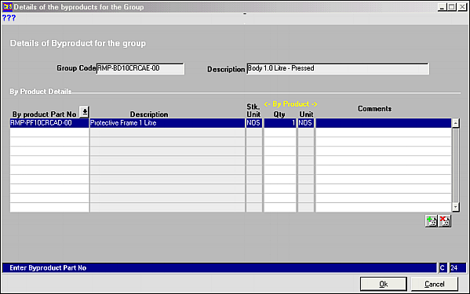This screenshot has height=294, width=470.
Task: Minimize the byproducts details window
Action: click(442, 7)
